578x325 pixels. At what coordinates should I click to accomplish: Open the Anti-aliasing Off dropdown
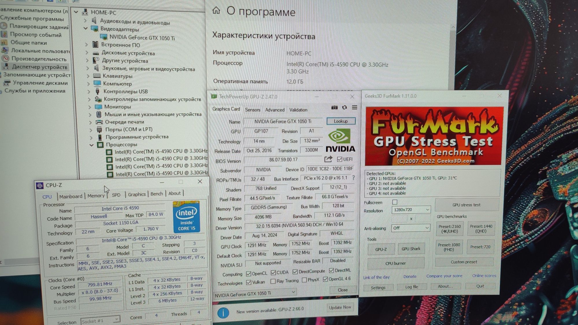coord(411,228)
